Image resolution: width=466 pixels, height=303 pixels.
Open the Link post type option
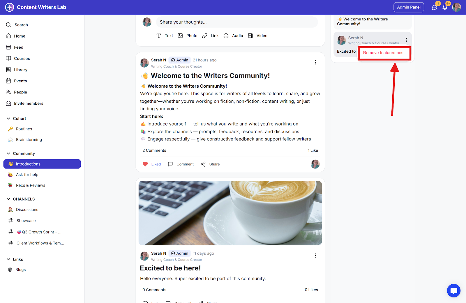(x=210, y=36)
